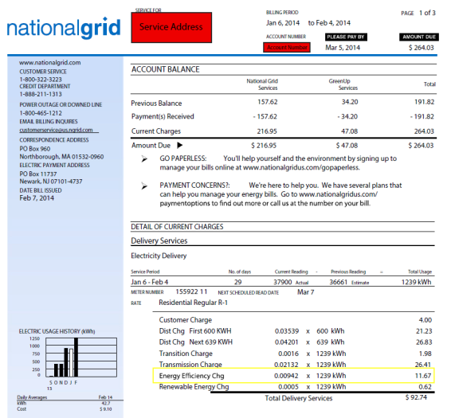Click Daily Averages cost $ 9.10
This screenshot has height=418, width=451.
(105, 409)
